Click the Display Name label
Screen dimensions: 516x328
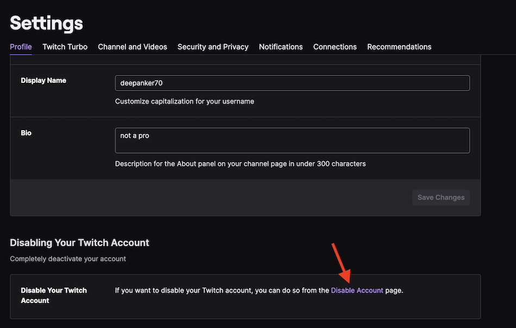tap(43, 80)
